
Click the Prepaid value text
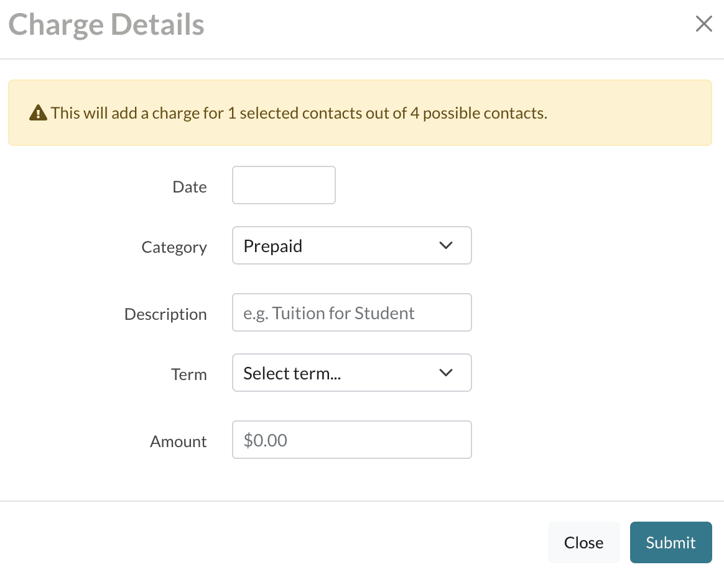(273, 246)
